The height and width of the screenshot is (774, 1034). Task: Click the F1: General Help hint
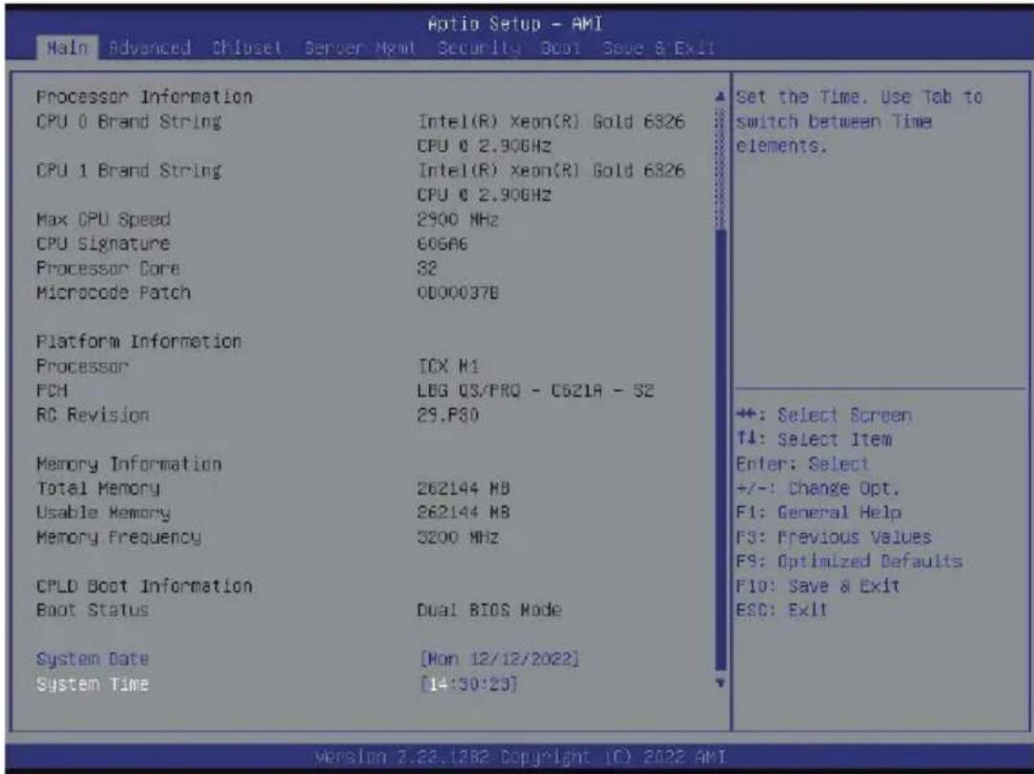(819, 513)
